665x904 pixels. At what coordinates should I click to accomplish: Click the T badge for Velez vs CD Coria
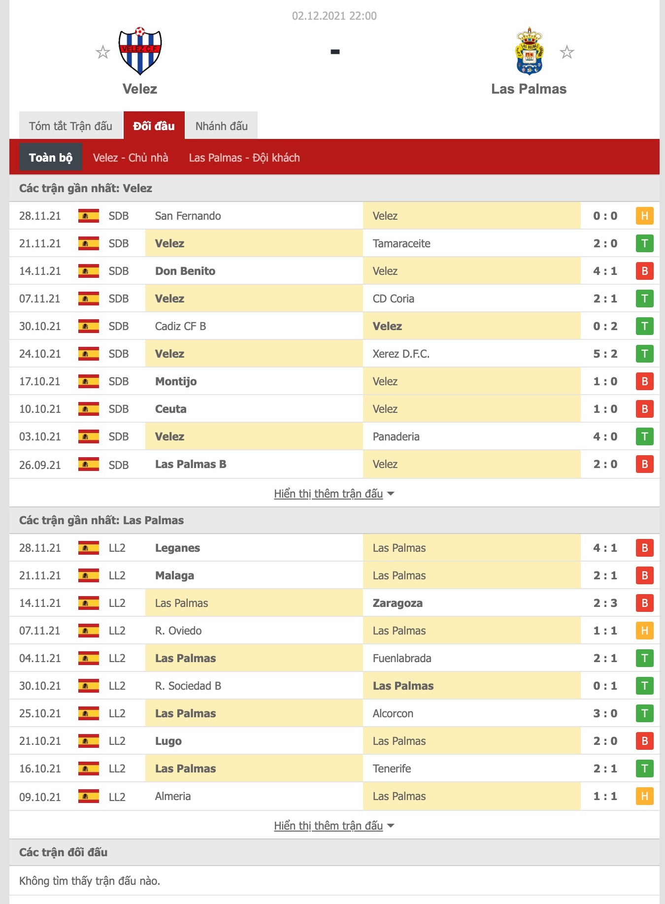[644, 299]
